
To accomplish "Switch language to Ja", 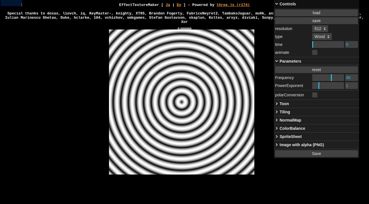I will coord(168,5).
